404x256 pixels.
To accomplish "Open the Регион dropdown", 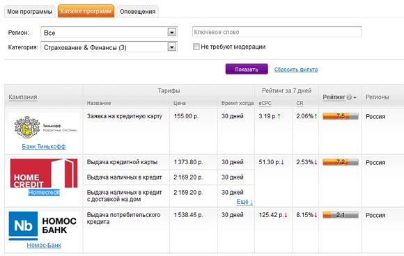I will coord(172,32).
